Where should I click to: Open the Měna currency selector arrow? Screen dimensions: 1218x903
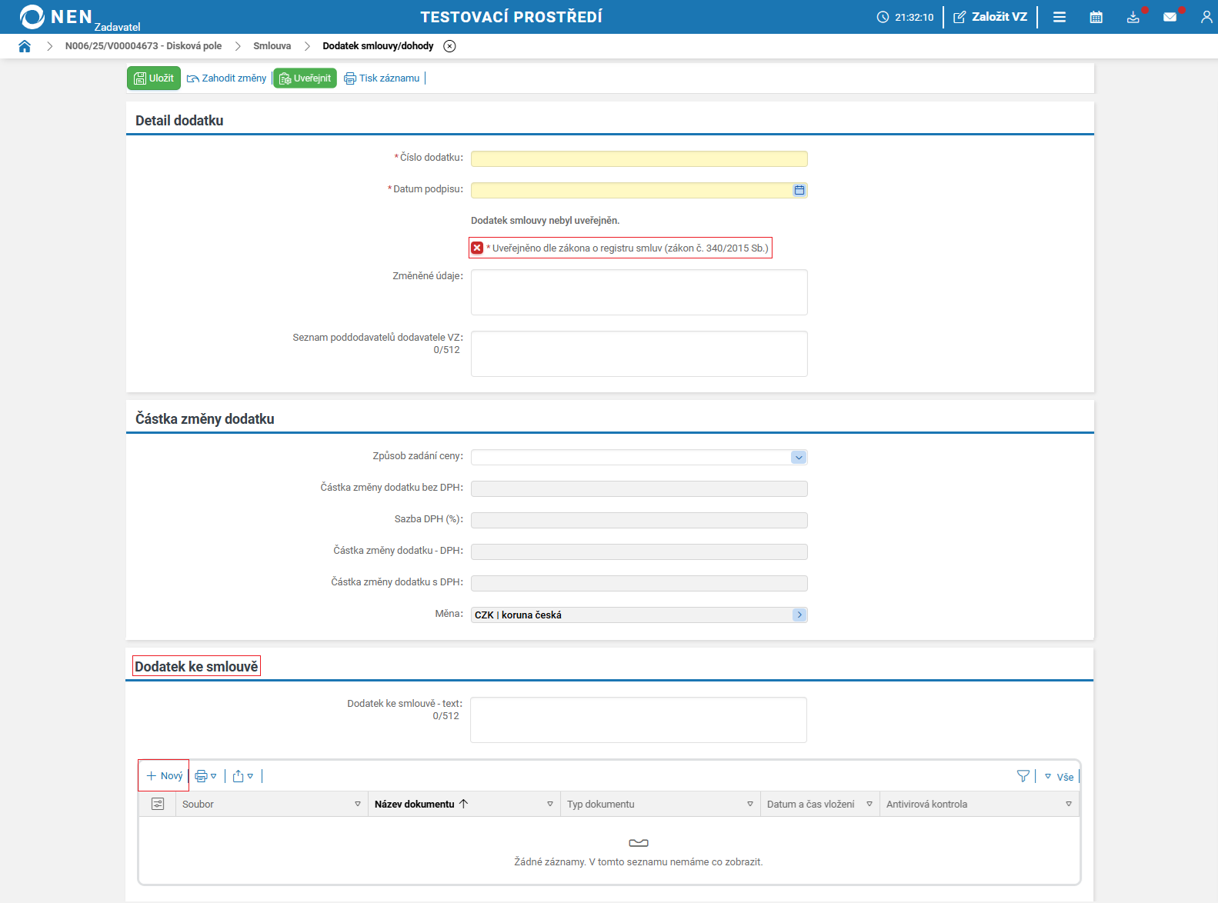pyautogui.click(x=799, y=615)
